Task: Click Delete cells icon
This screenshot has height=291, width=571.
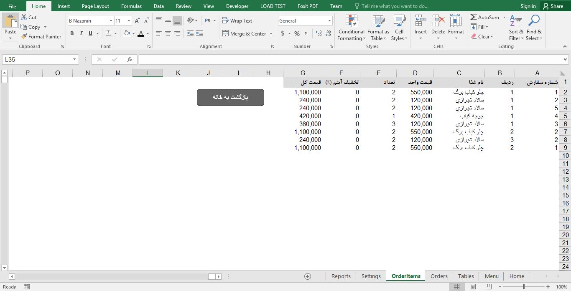Action: point(438,21)
